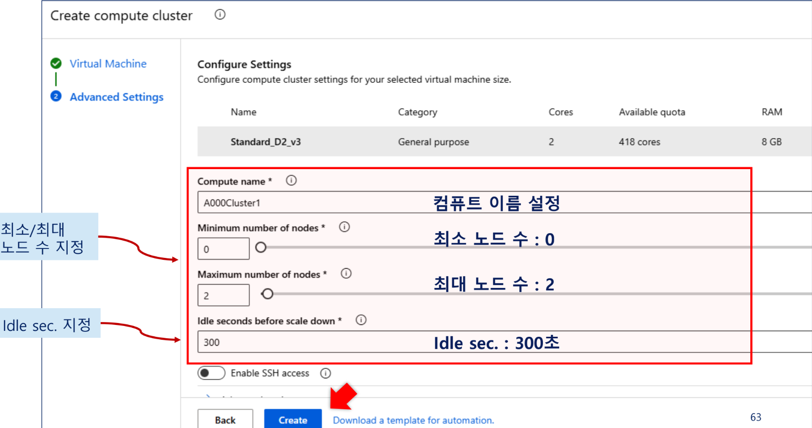Click info icon next to Minimum number of nodes

345,227
